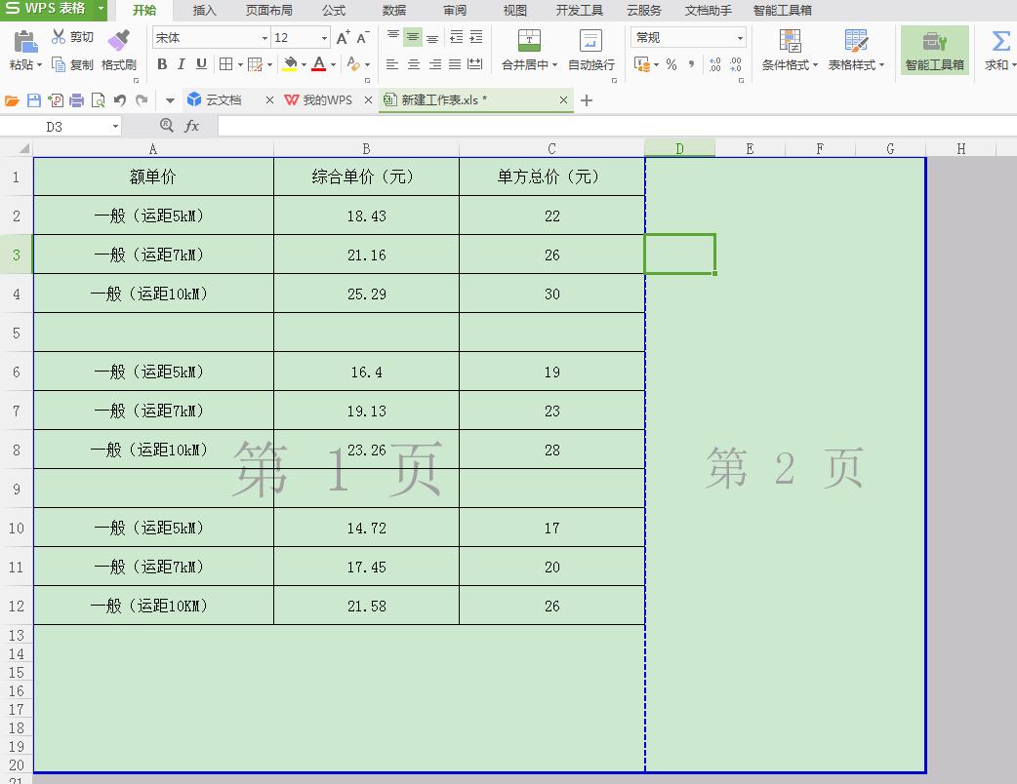Click the Undo icon
Viewport: 1017px width, 784px height.
(x=119, y=99)
